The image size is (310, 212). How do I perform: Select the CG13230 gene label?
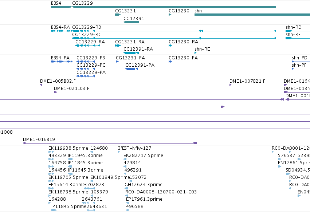pos(179,11)
